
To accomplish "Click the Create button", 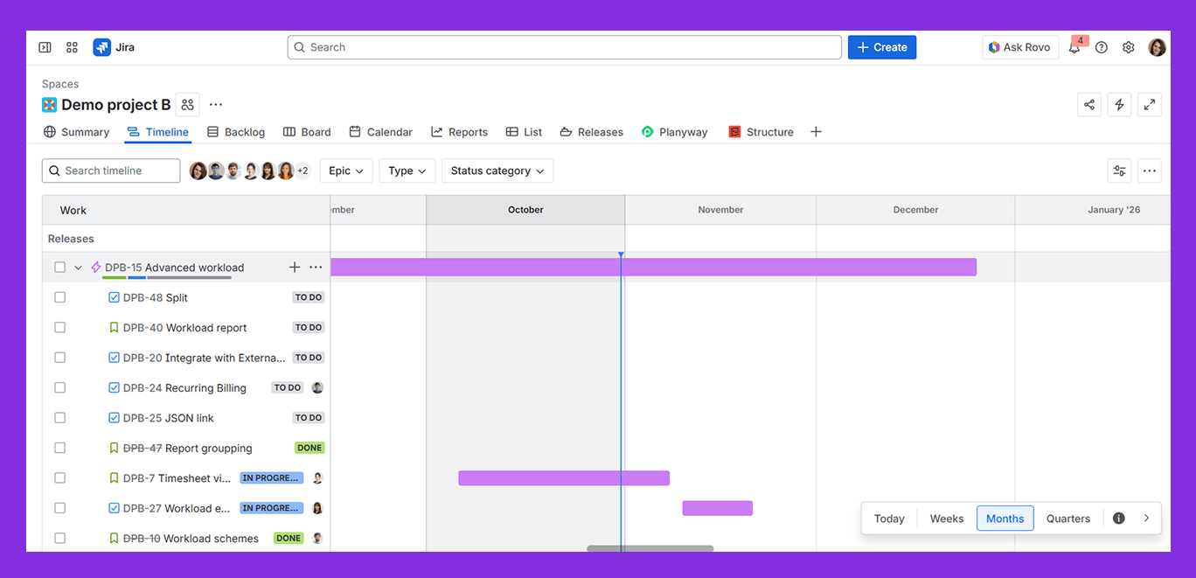I will click(881, 46).
